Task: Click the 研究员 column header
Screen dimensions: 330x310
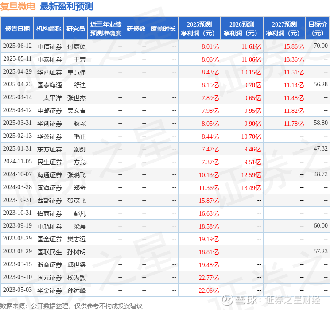Action: pos(76,29)
